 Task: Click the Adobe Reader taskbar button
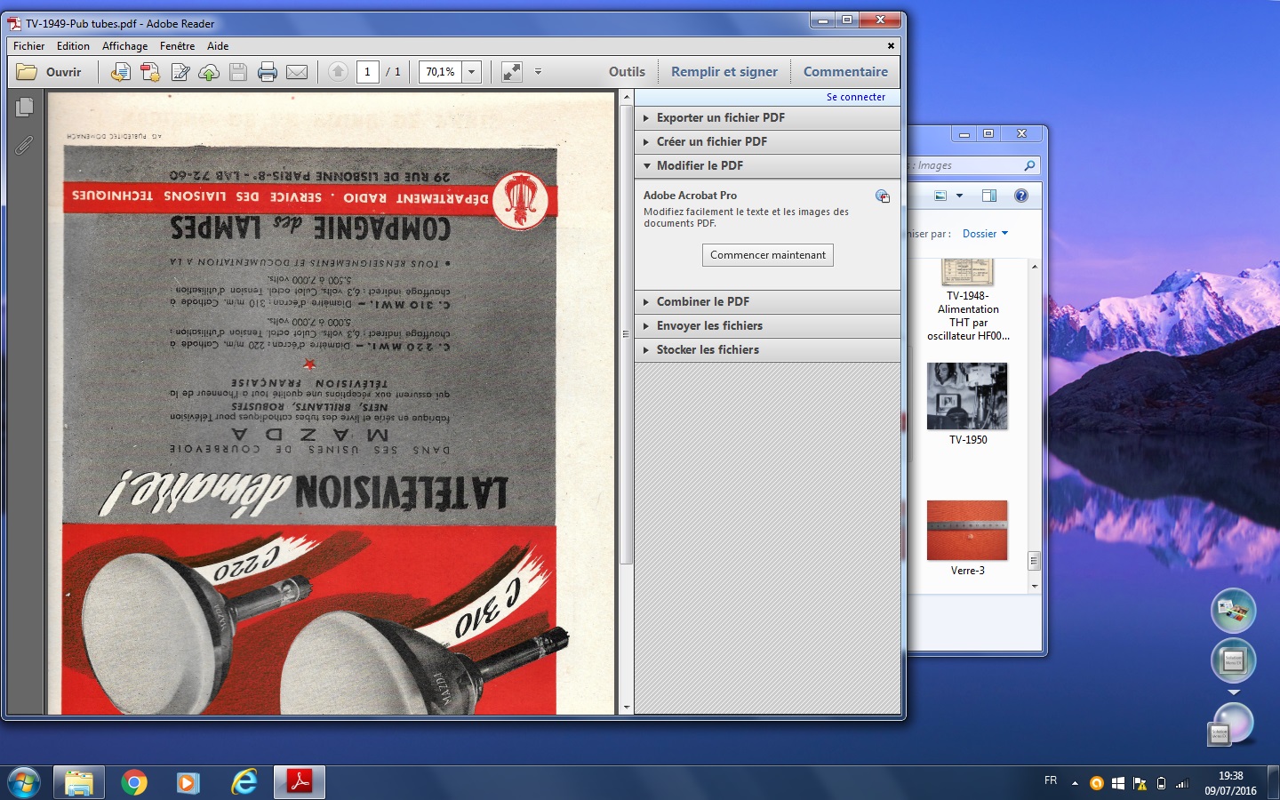tap(300, 783)
